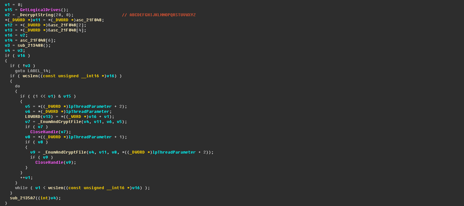
Task: Click the do keyword of the loop
Action: click(x=17, y=86)
